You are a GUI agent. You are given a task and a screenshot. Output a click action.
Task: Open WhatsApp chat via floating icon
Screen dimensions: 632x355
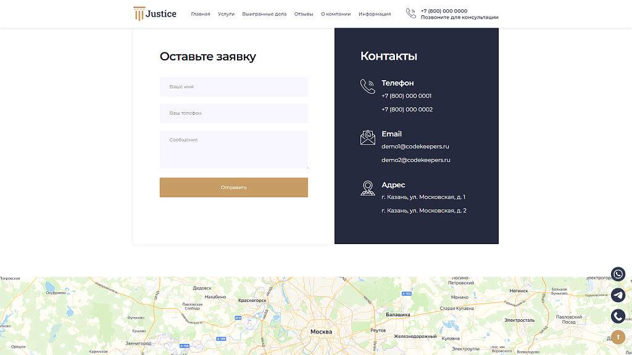(x=618, y=274)
